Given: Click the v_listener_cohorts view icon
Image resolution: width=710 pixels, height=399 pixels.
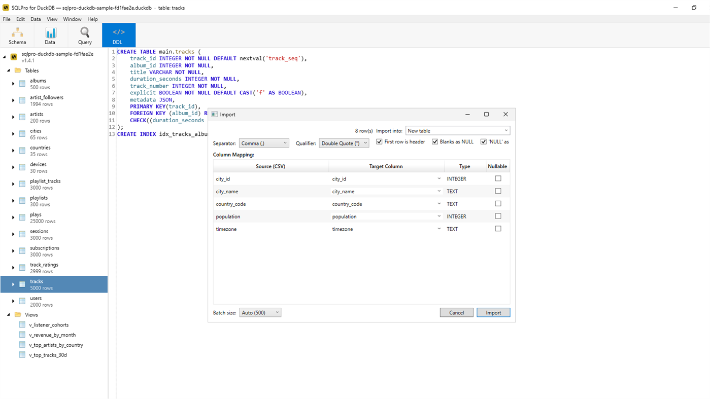Looking at the screenshot, I should pos(22,325).
